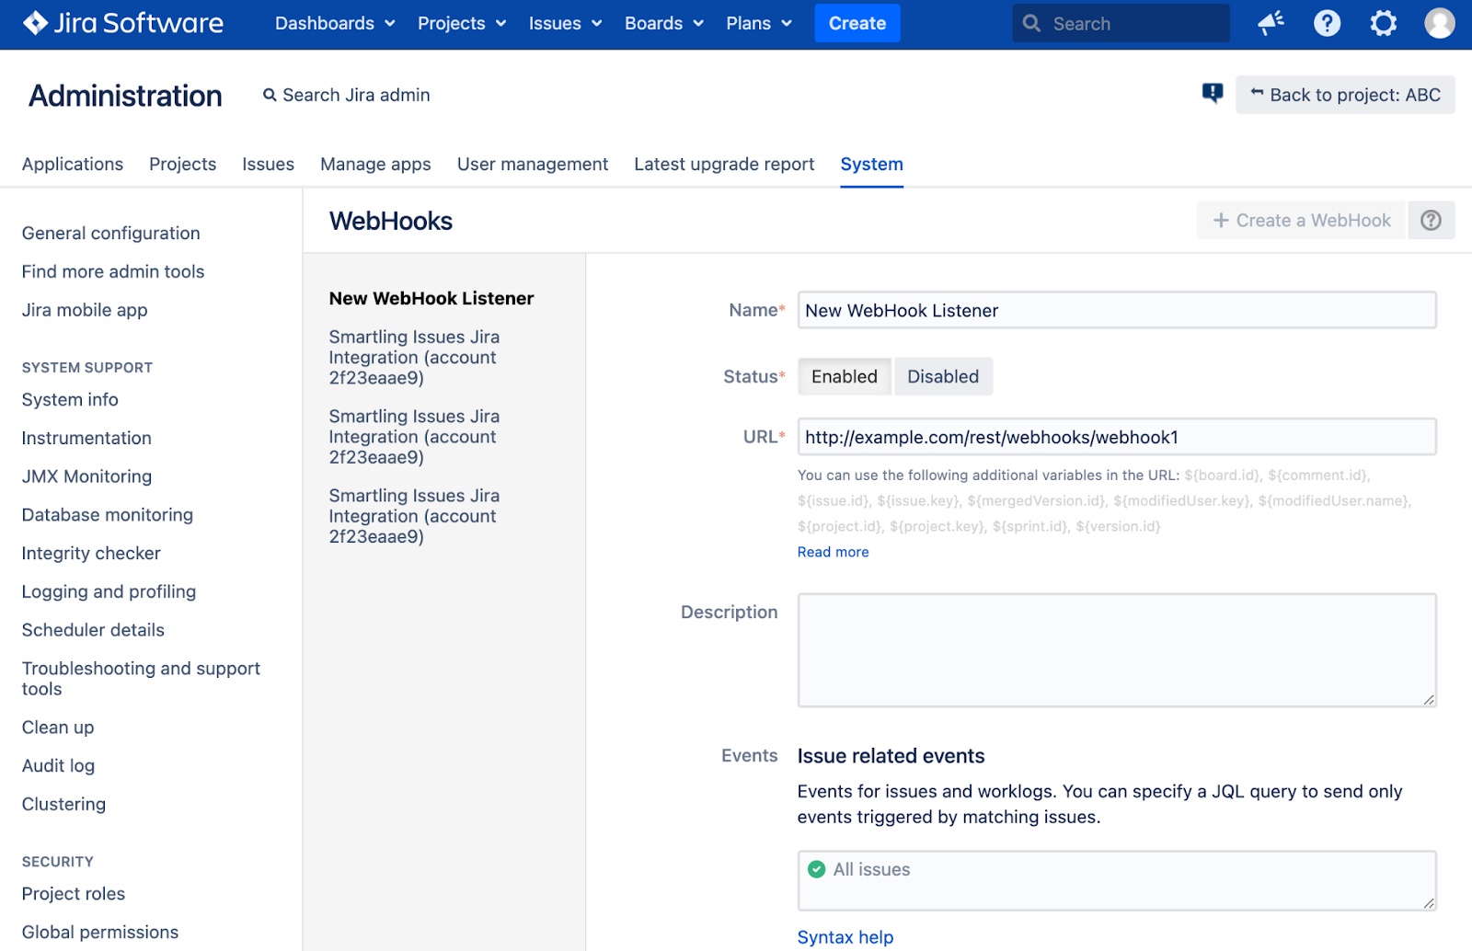Open Scheduler details
Image resolution: width=1472 pixels, height=951 pixels.
tap(93, 631)
